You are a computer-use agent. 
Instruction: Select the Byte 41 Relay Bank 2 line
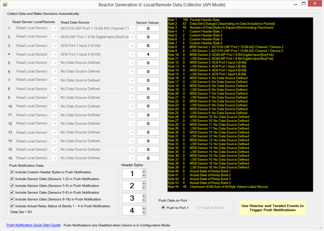click(199, 175)
